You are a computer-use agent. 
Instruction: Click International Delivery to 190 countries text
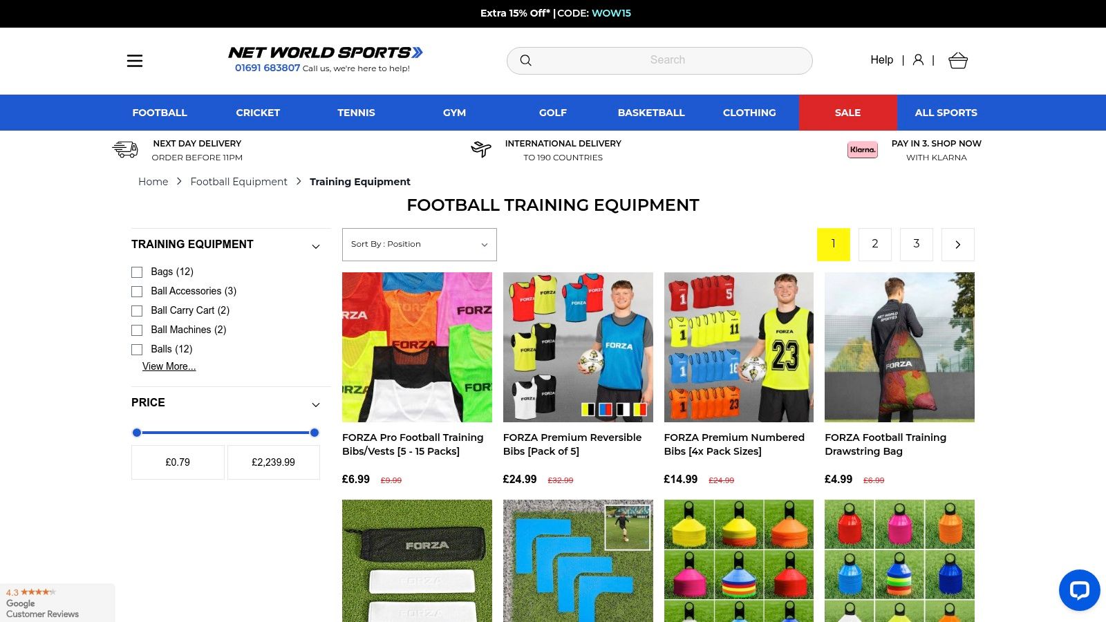pos(563,150)
